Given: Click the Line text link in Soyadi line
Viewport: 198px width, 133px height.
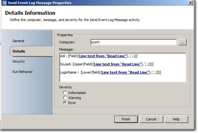Looking at the screenshot, I should (118, 64).
